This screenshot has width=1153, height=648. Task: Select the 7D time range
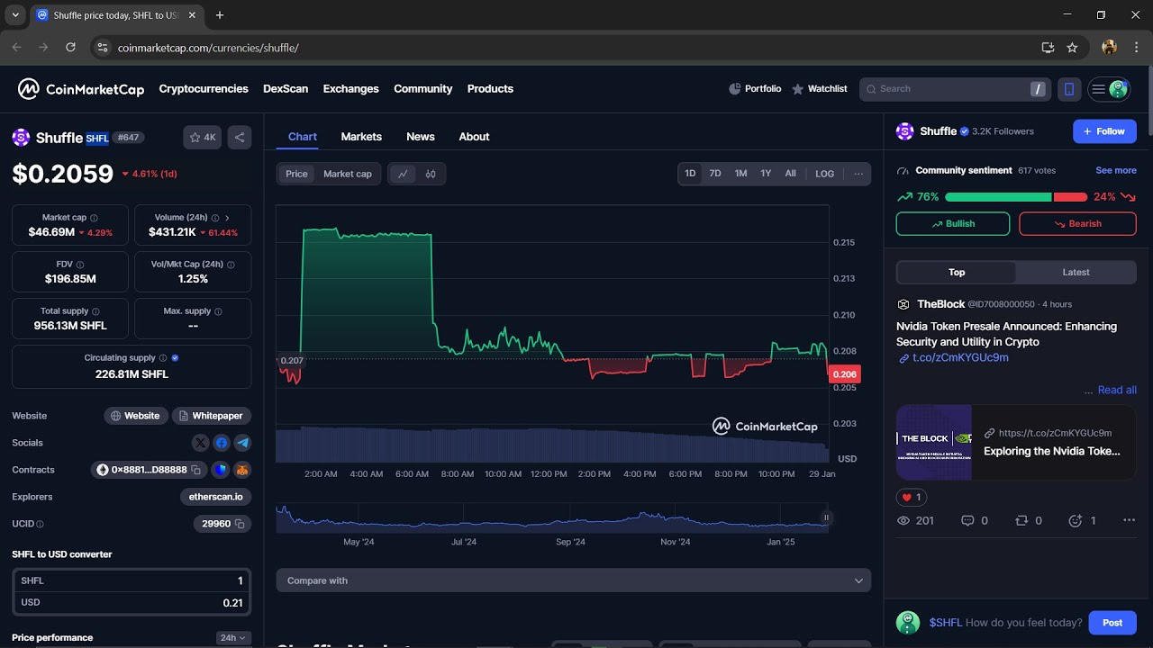point(715,174)
